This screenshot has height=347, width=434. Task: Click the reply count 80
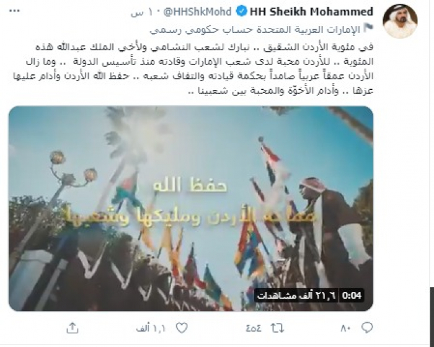pyautogui.click(x=346, y=328)
